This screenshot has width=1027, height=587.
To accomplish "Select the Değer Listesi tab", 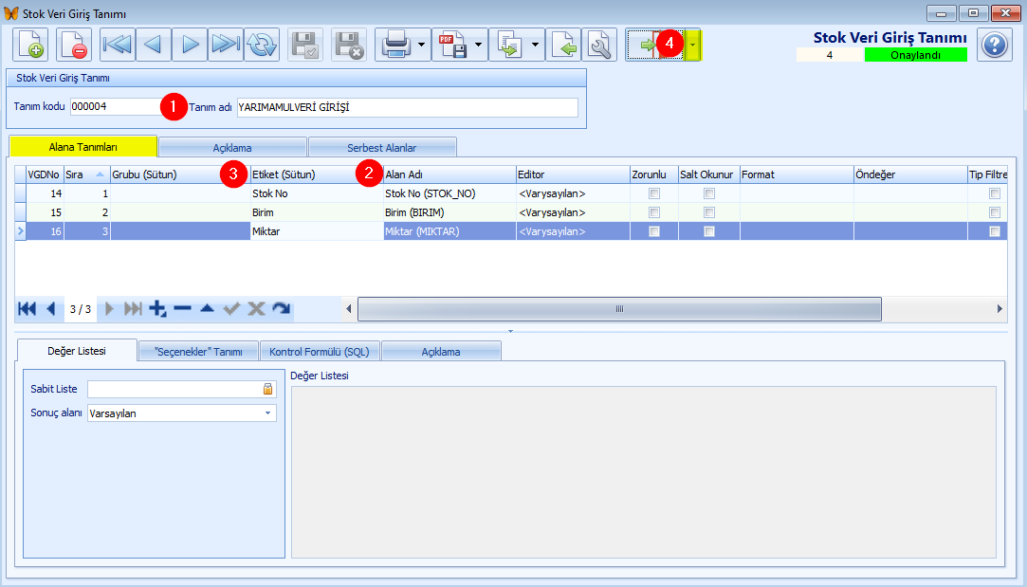I will pos(77,351).
